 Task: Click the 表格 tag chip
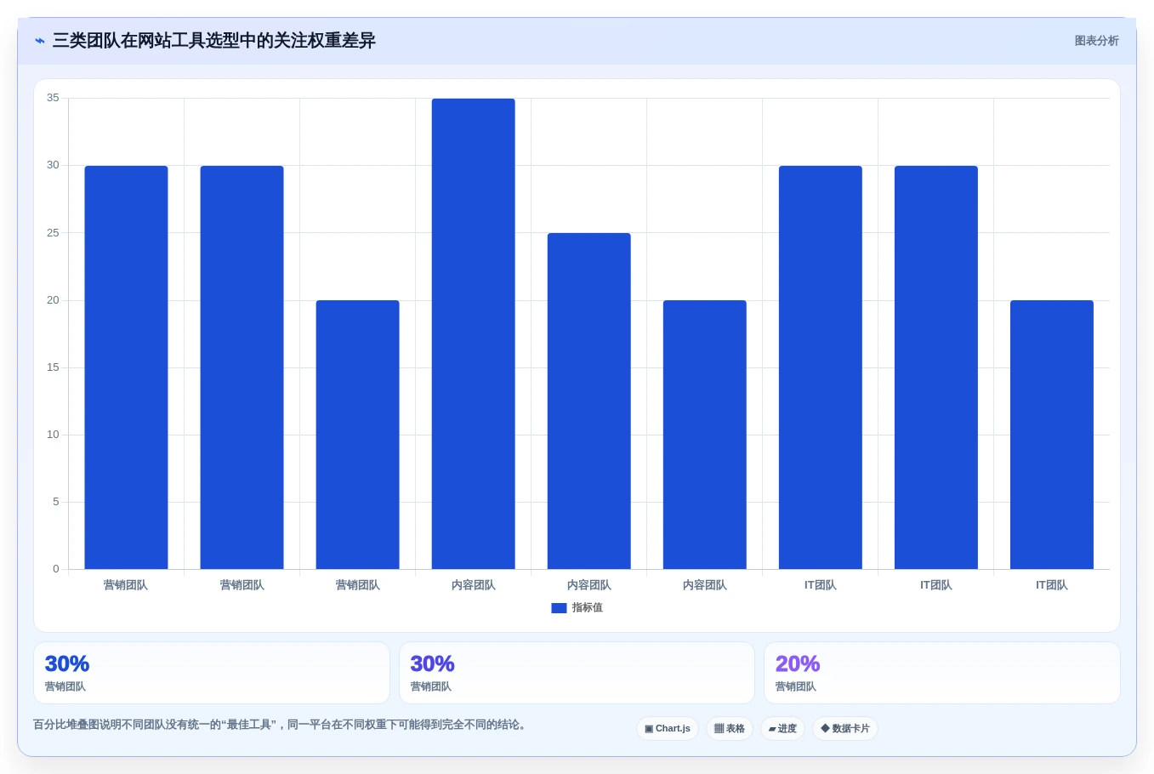click(730, 729)
